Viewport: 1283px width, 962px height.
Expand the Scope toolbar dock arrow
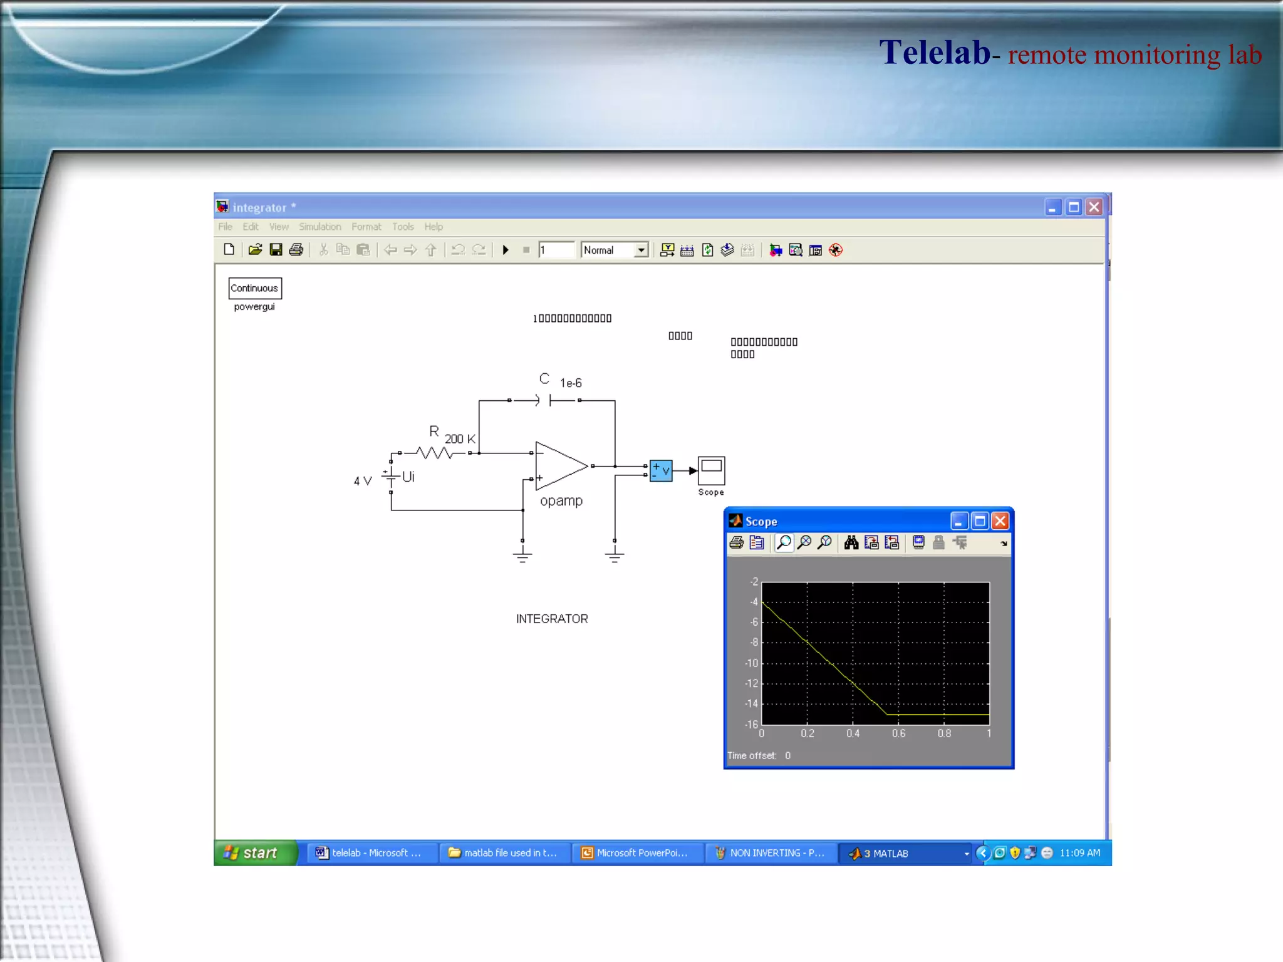point(1004,544)
